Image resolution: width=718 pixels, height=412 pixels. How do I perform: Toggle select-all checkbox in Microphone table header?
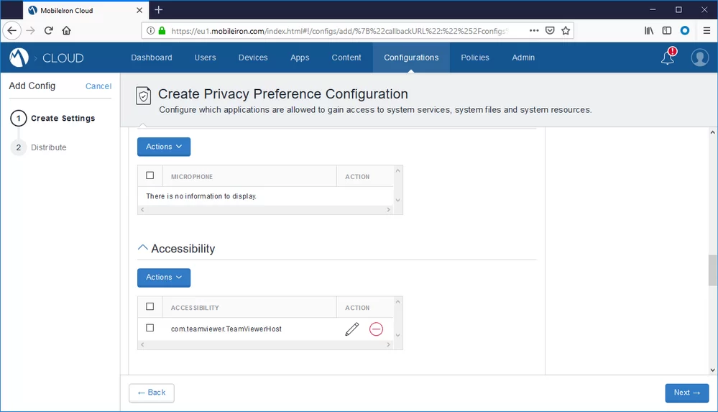pyautogui.click(x=150, y=175)
